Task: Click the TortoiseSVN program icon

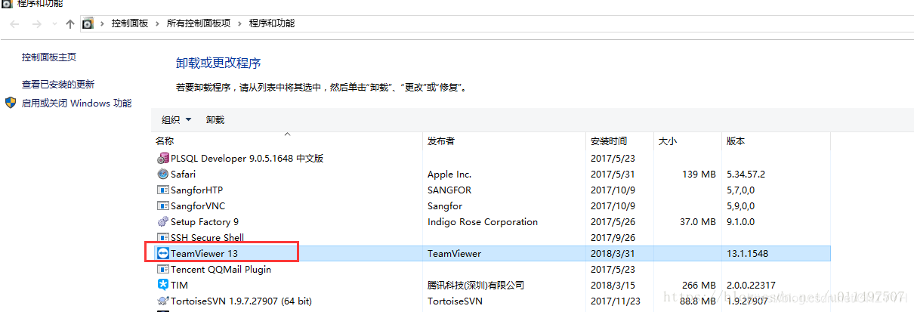Action: pos(162,301)
